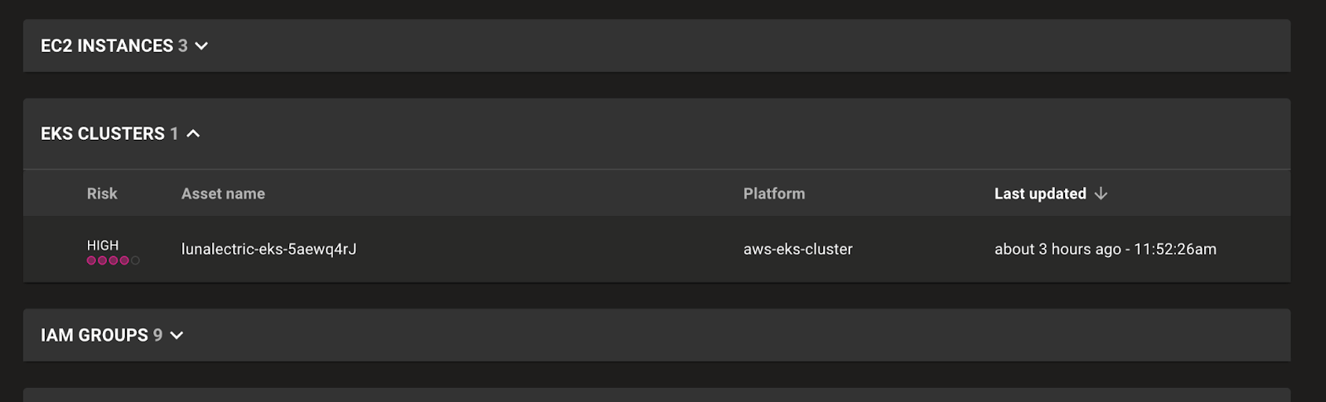
Task: Click the EC2 Instances count badge 3
Action: [x=182, y=46]
